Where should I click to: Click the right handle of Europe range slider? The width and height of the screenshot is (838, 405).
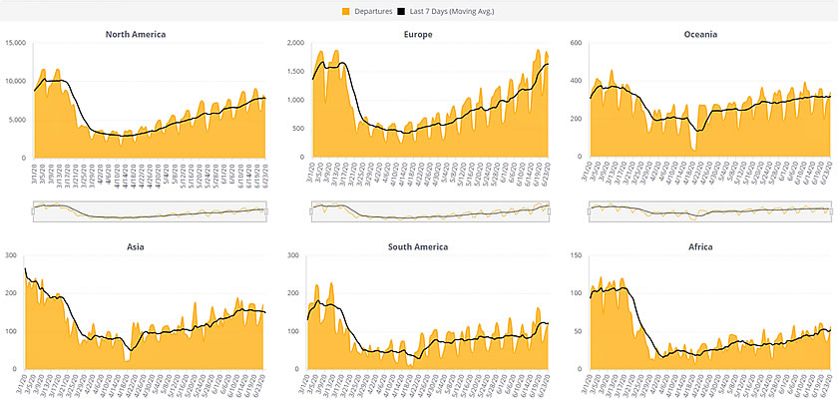549,211
